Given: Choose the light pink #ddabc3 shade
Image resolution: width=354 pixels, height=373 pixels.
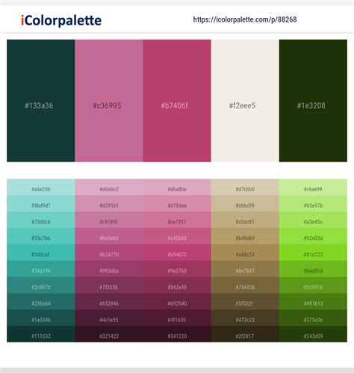Looking at the screenshot, I should [x=109, y=188].
